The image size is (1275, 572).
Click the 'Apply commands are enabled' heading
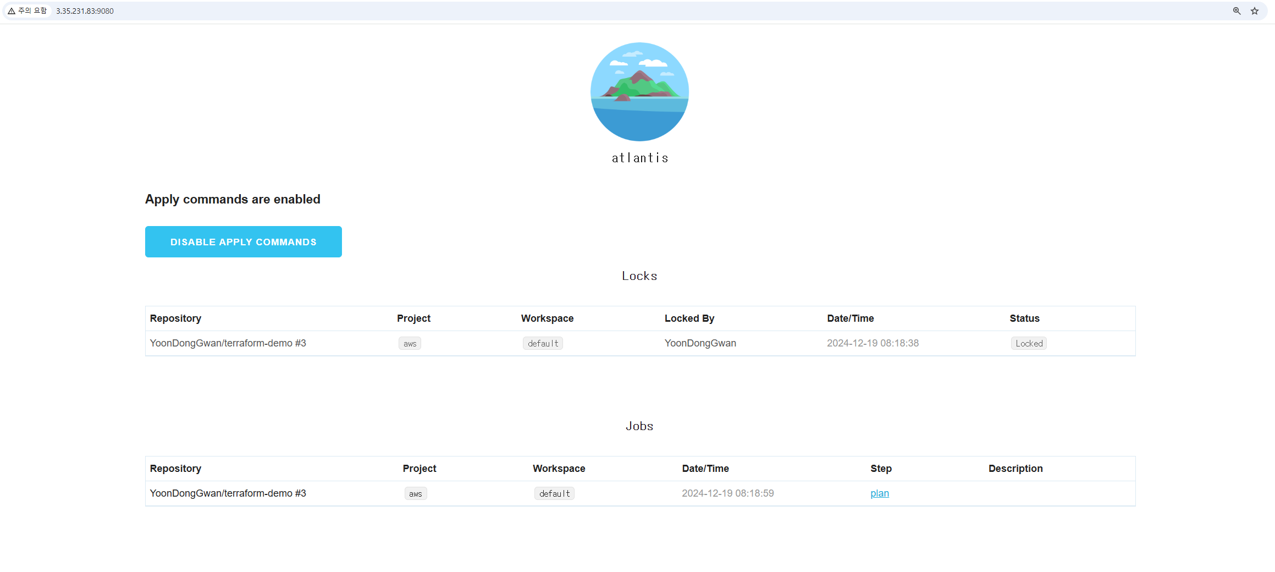click(x=233, y=199)
